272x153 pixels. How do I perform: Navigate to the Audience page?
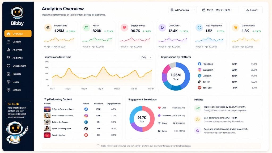pos(18,58)
